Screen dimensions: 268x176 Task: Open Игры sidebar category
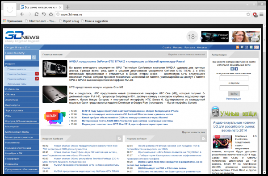[21, 116]
